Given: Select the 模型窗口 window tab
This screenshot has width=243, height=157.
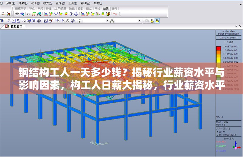Looking at the screenshot, I should pos(16,27).
